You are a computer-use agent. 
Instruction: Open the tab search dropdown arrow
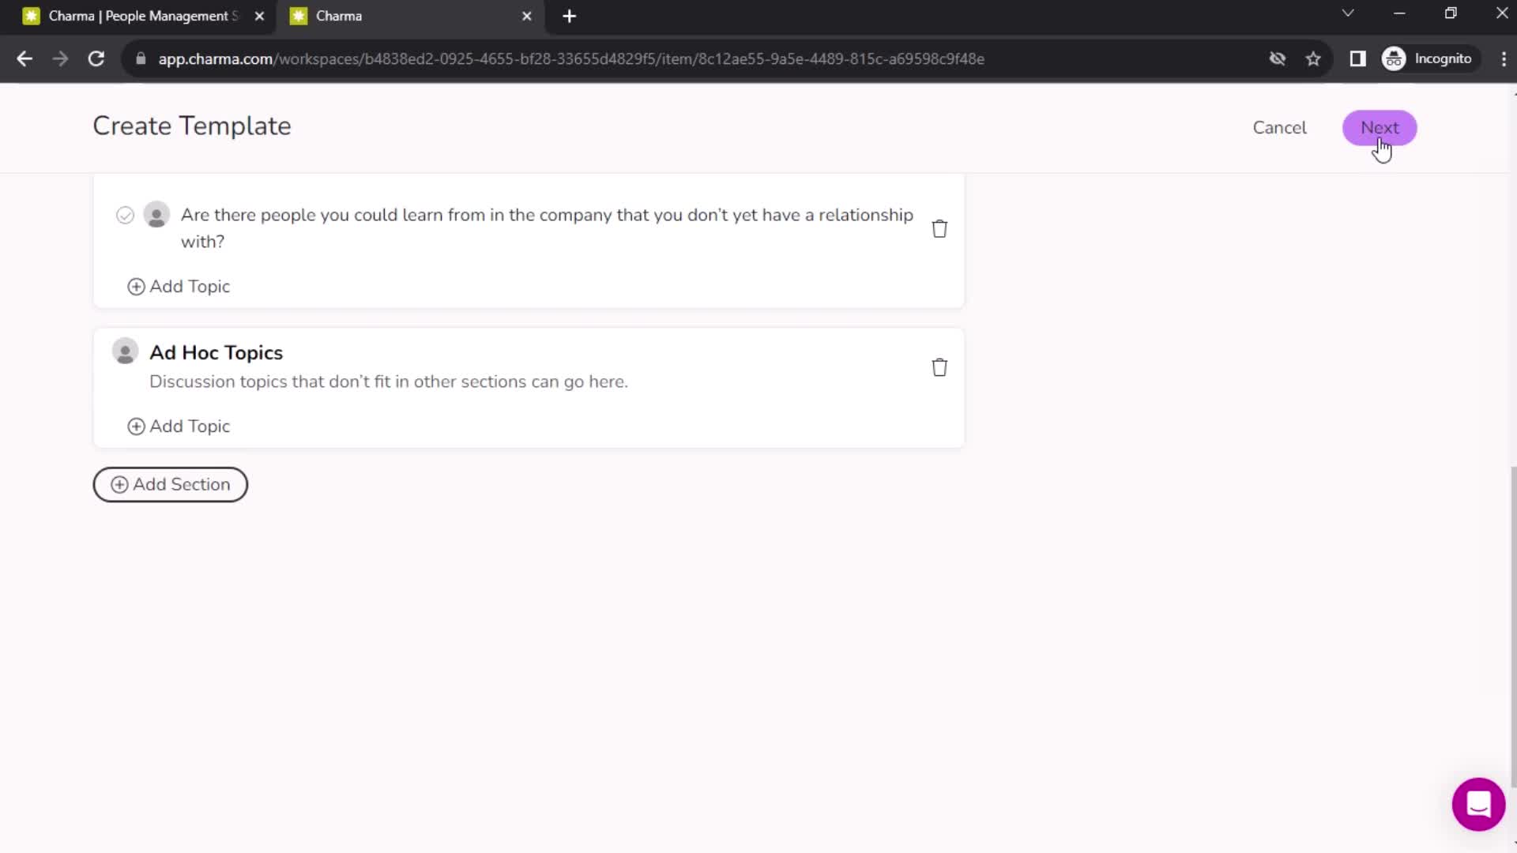[1348, 13]
